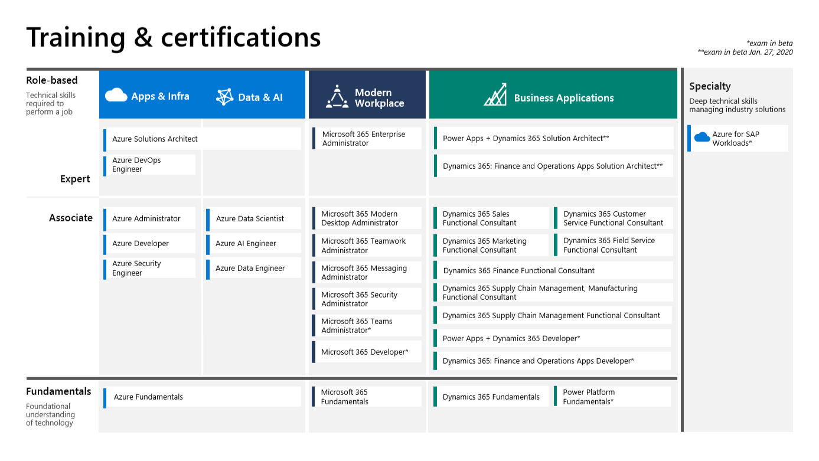Choose Microsoft 365 Teams Administrator*
This screenshot has height=461, width=819.
367,325
